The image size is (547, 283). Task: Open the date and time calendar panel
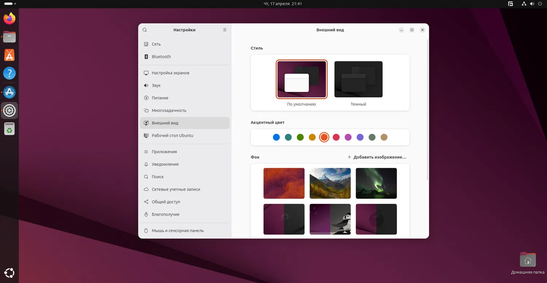coord(283,4)
